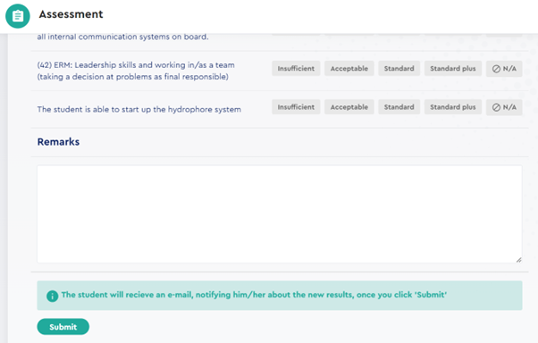Mark hydrophore system start-up as Standard plus
The width and height of the screenshot is (538, 343).
click(453, 107)
